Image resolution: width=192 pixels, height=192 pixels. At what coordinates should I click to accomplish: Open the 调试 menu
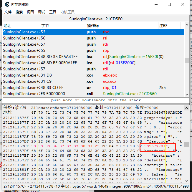[42, 12]
